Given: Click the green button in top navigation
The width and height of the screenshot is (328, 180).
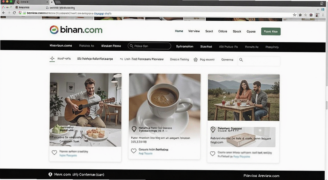Looking at the screenshot, I should 271,32.
